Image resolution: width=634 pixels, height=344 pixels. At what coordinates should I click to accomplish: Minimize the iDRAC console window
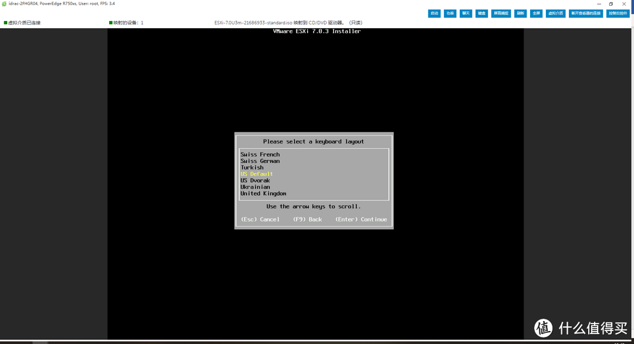tap(599, 4)
